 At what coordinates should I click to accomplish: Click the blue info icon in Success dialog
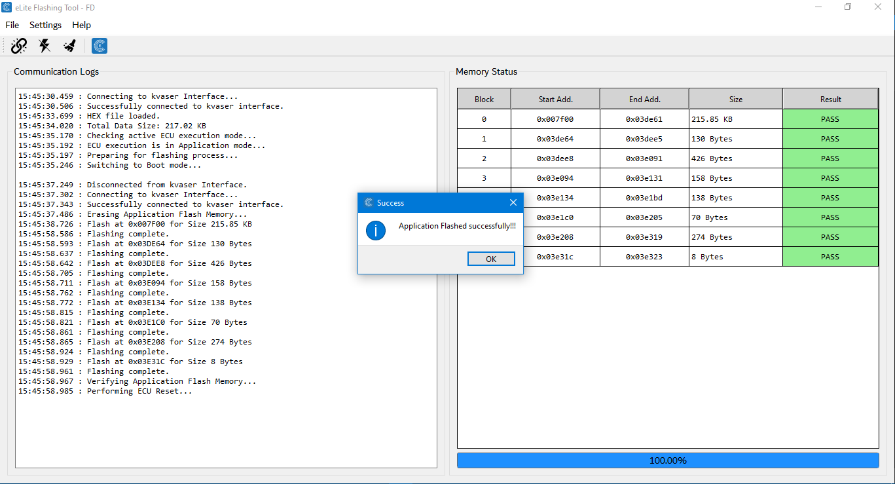pos(376,230)
